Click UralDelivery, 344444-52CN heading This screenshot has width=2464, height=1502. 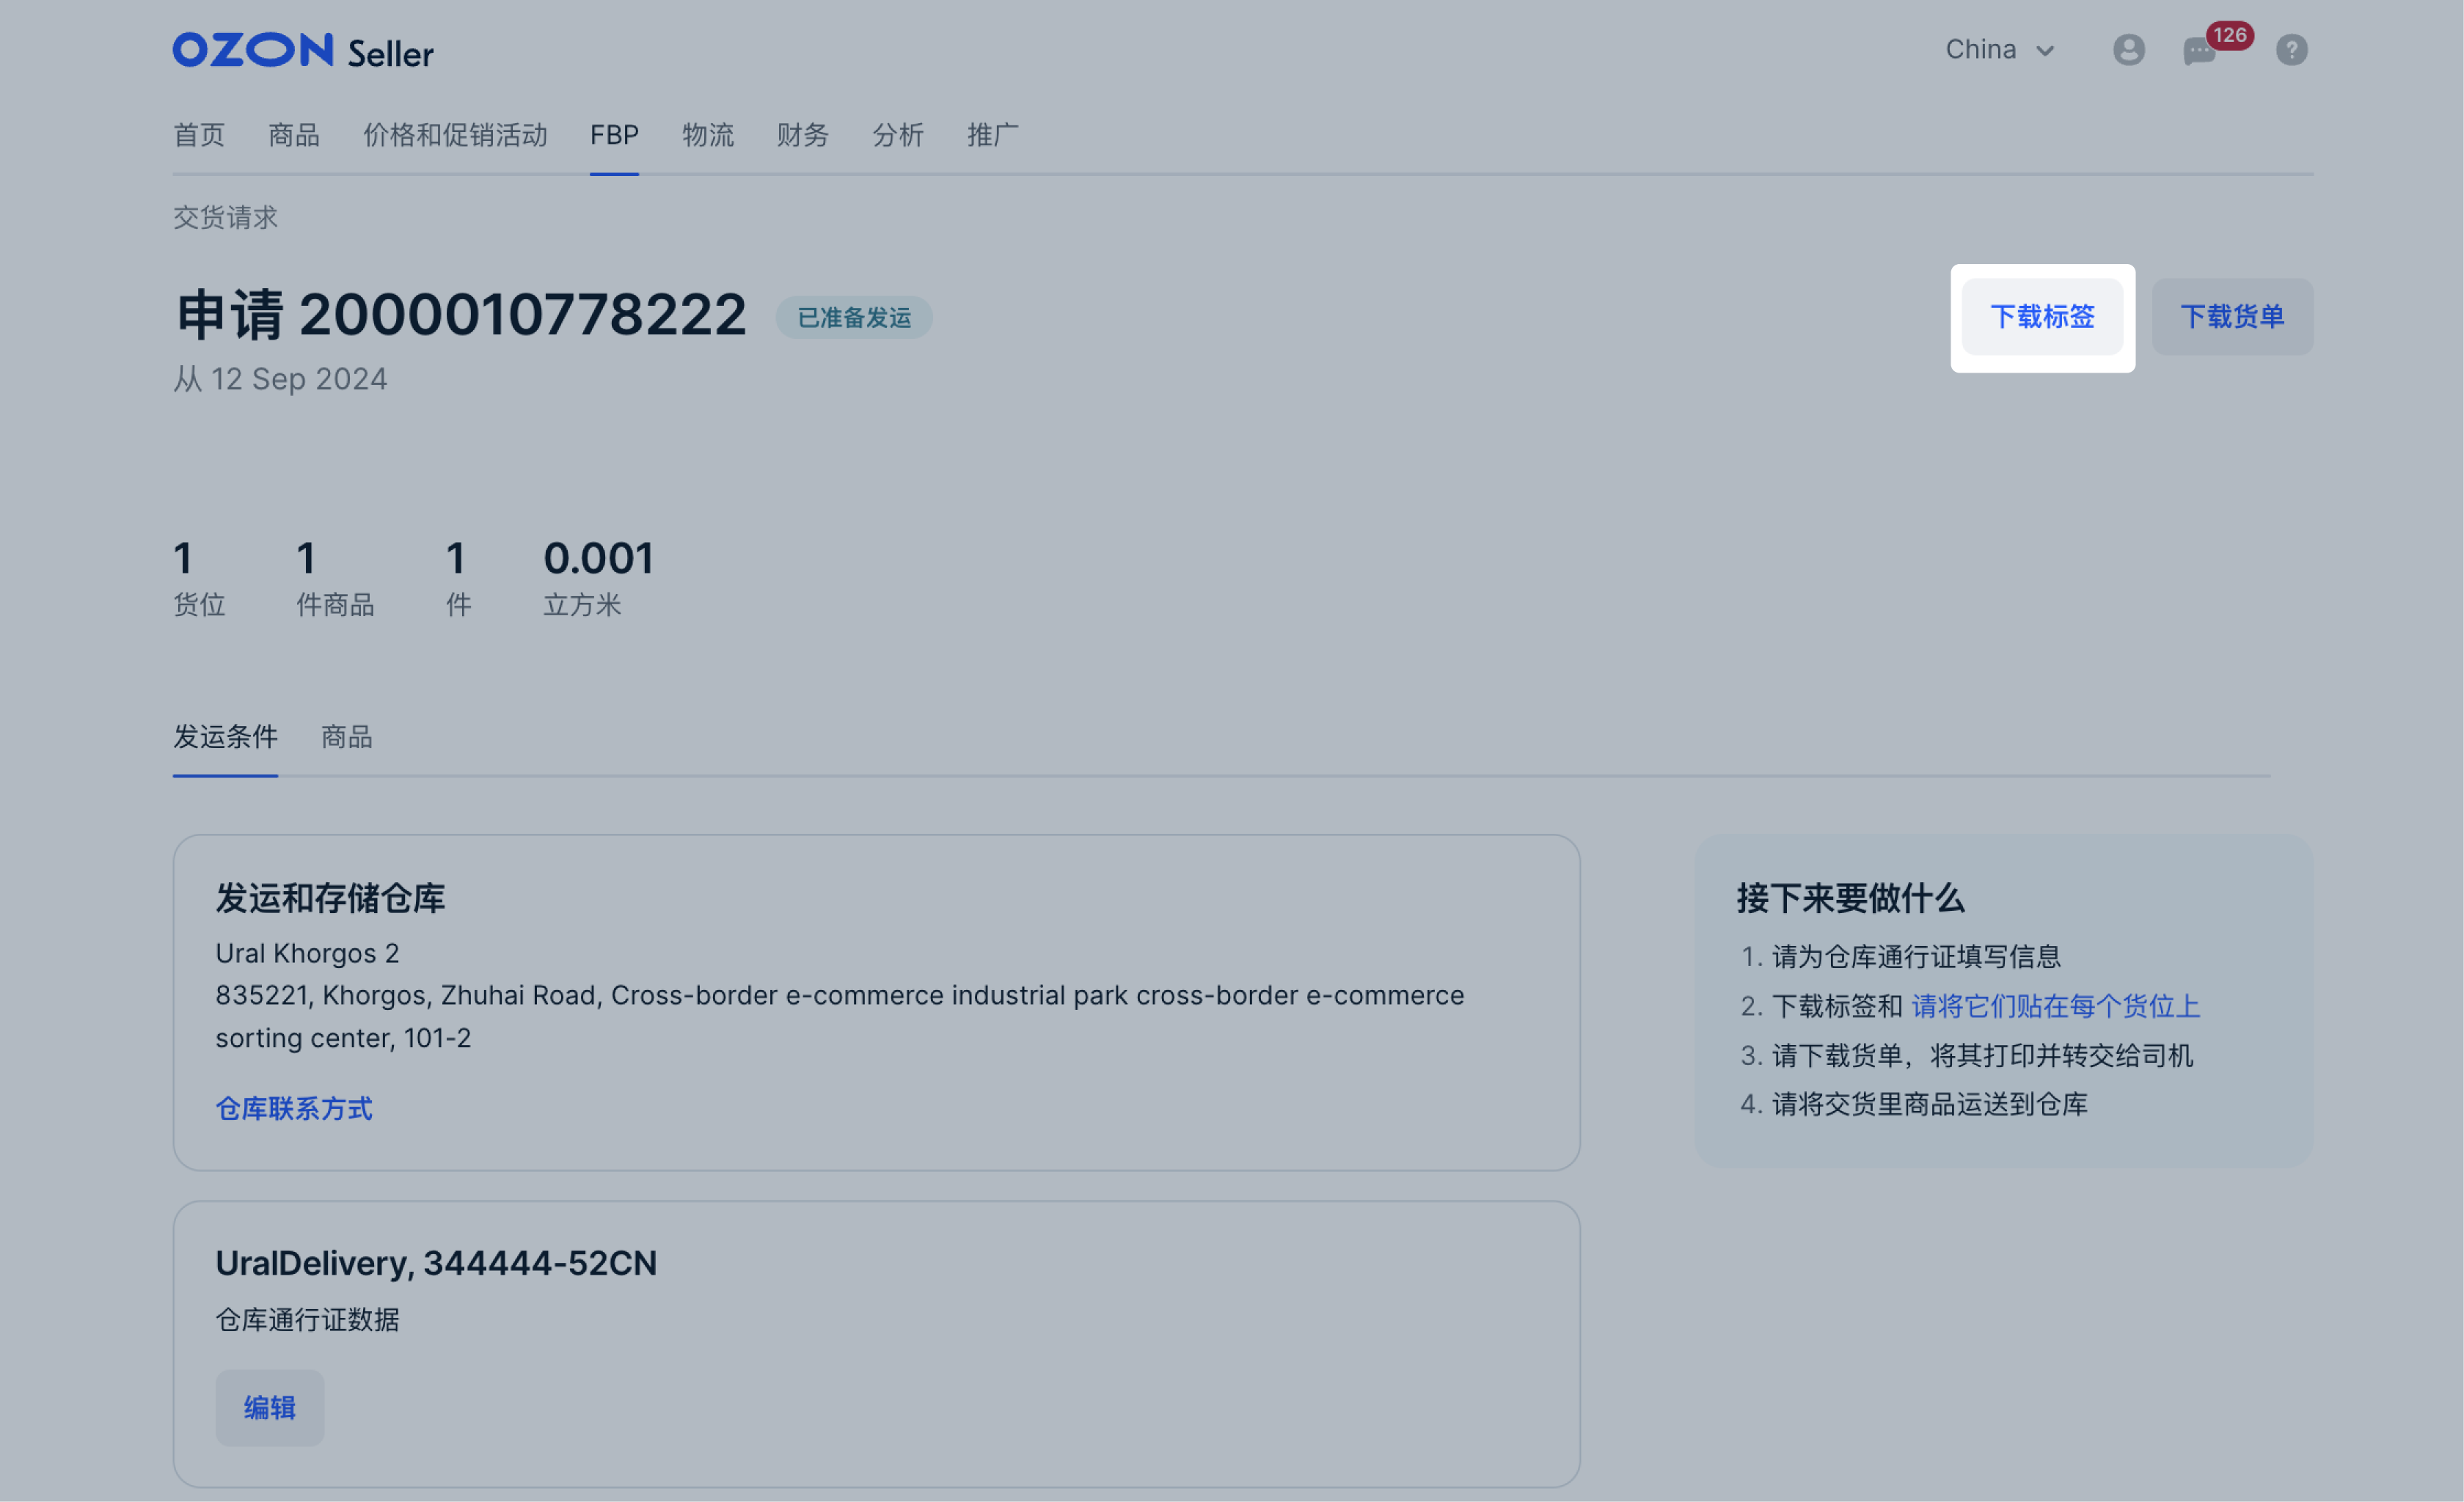click(436, 1263)
